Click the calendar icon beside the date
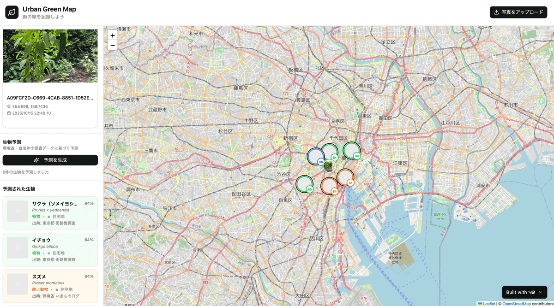Screen dimensions: 554x306 [x=9, y=113]
